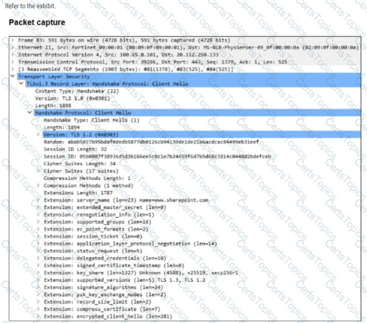
Task: Collapse the Transport Layer Security tree
Action: pyautogui.click(x=12, y=76)
